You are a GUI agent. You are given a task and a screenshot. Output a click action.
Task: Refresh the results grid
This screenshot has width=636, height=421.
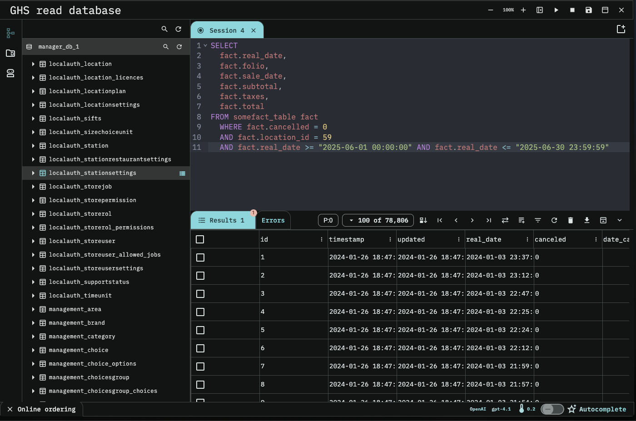click(554, 220)
